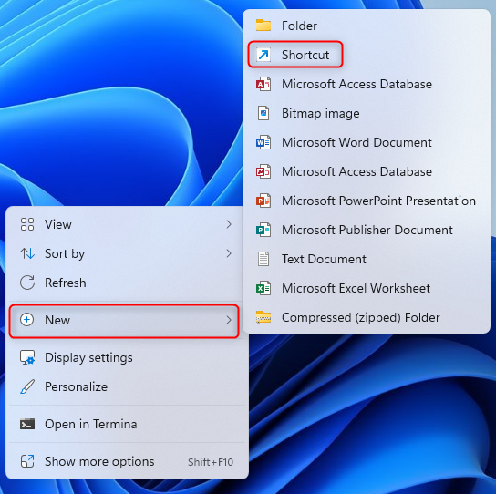Click the Personalize paintbrush icon
Viewport: 496px width, 494px height.
tap(27, 386)
